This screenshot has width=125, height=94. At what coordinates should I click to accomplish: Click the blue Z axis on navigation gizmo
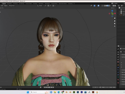[x=112, y=11]
